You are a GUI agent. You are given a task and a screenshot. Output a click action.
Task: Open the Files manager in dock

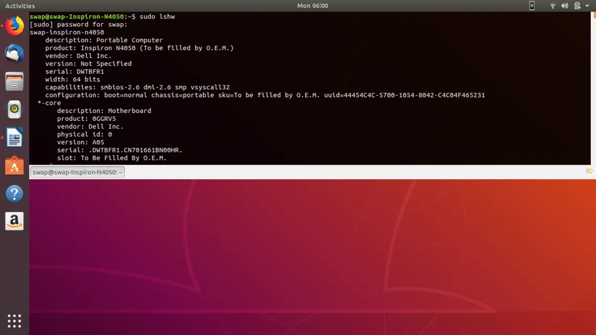click(x=15, y=82)
